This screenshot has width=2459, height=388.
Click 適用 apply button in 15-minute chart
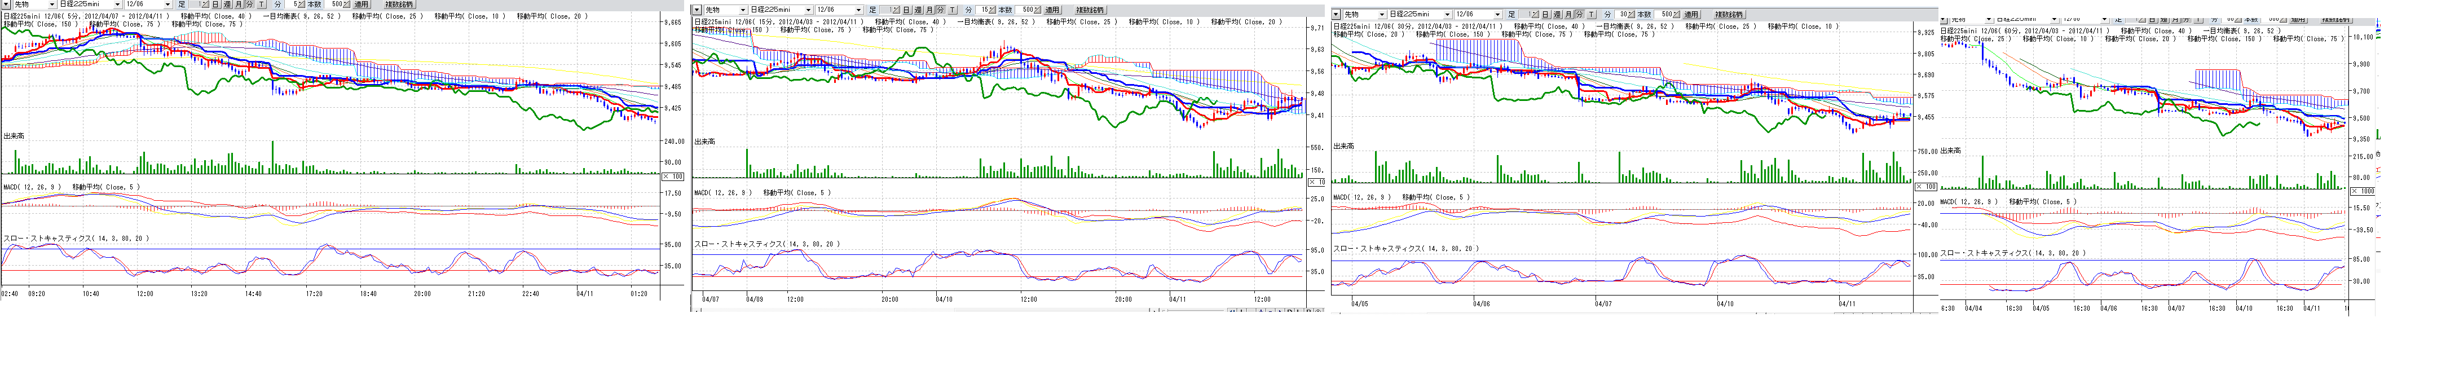click(x=1051, y=11)
